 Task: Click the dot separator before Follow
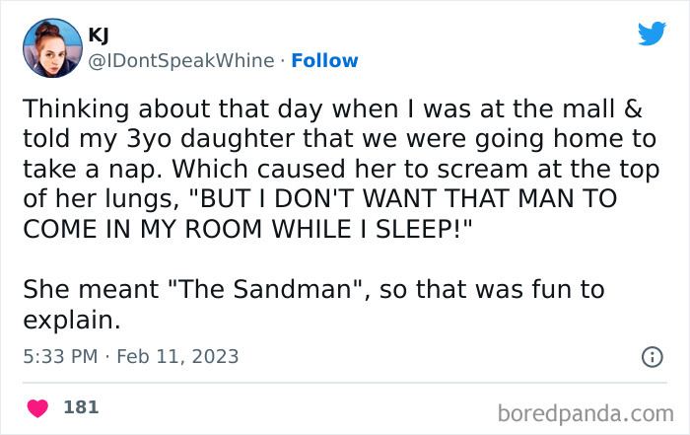pos(282,60)
